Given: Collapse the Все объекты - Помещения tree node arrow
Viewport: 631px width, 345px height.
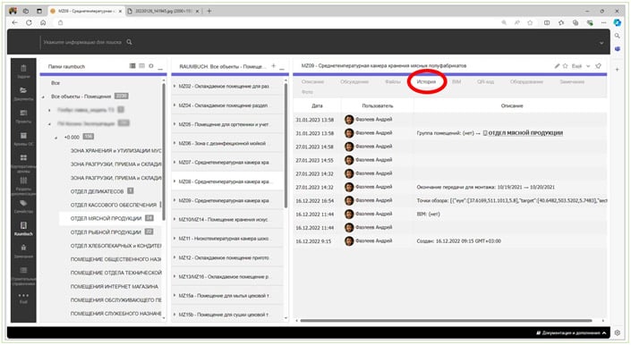Looking at the screenshot, I should tap(44, 97).
